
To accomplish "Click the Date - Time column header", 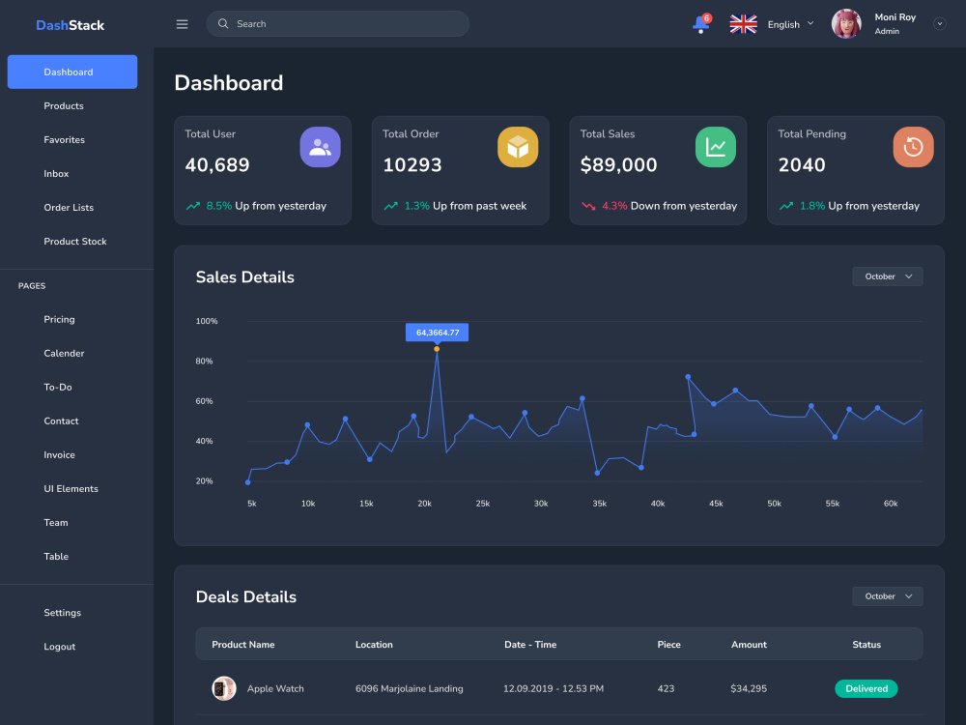I will [x=530, y=644].
